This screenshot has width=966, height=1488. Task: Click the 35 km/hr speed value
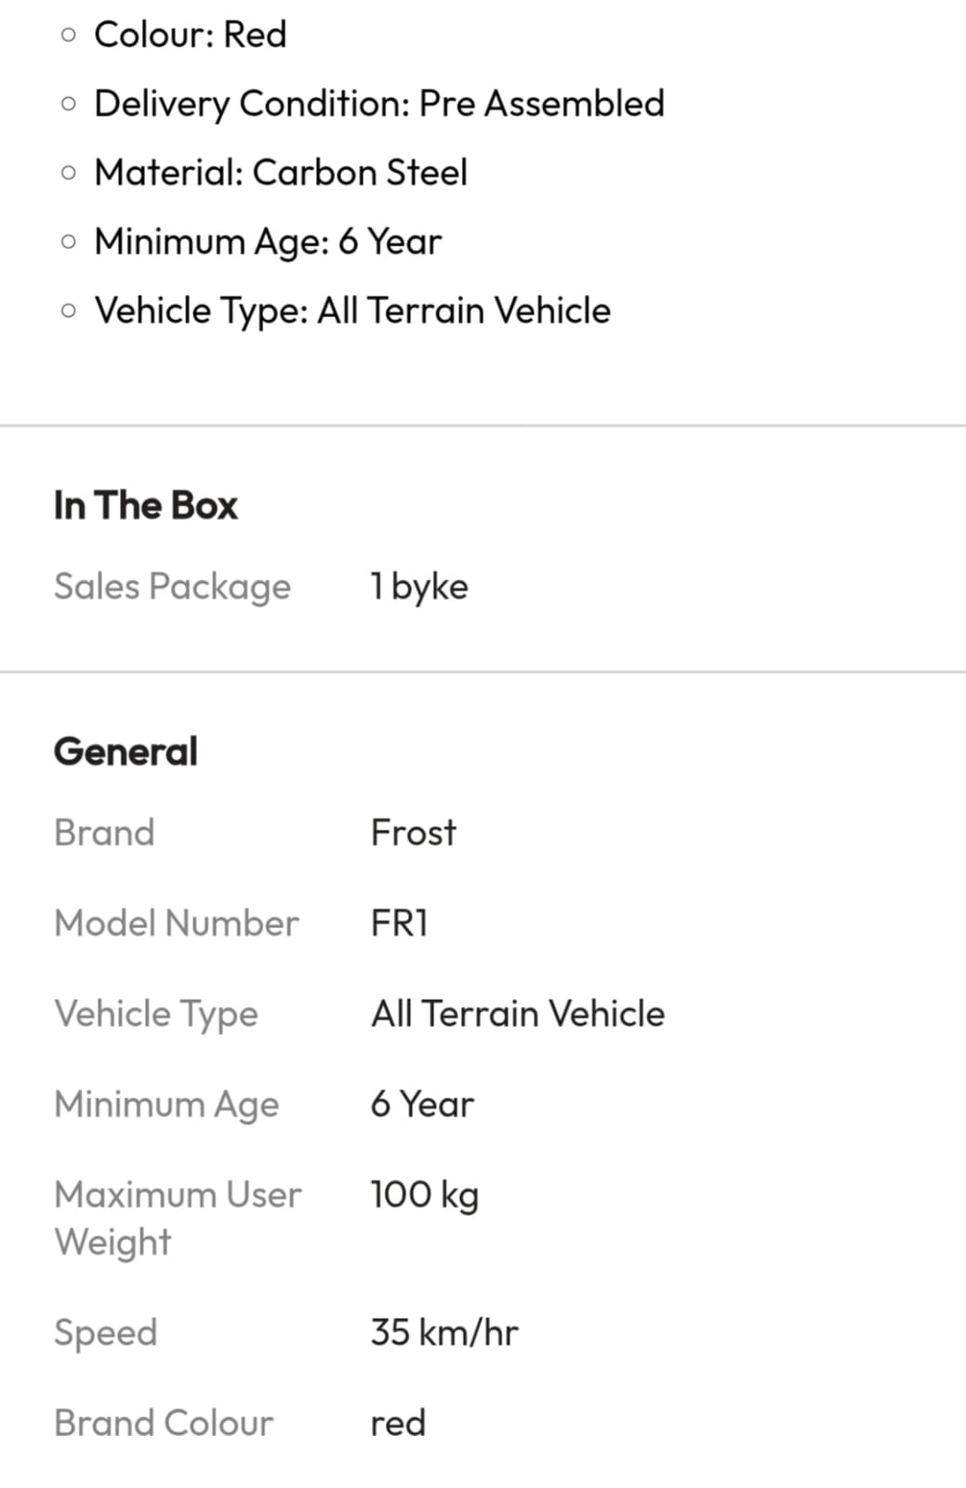click(x=444, y=1333)
